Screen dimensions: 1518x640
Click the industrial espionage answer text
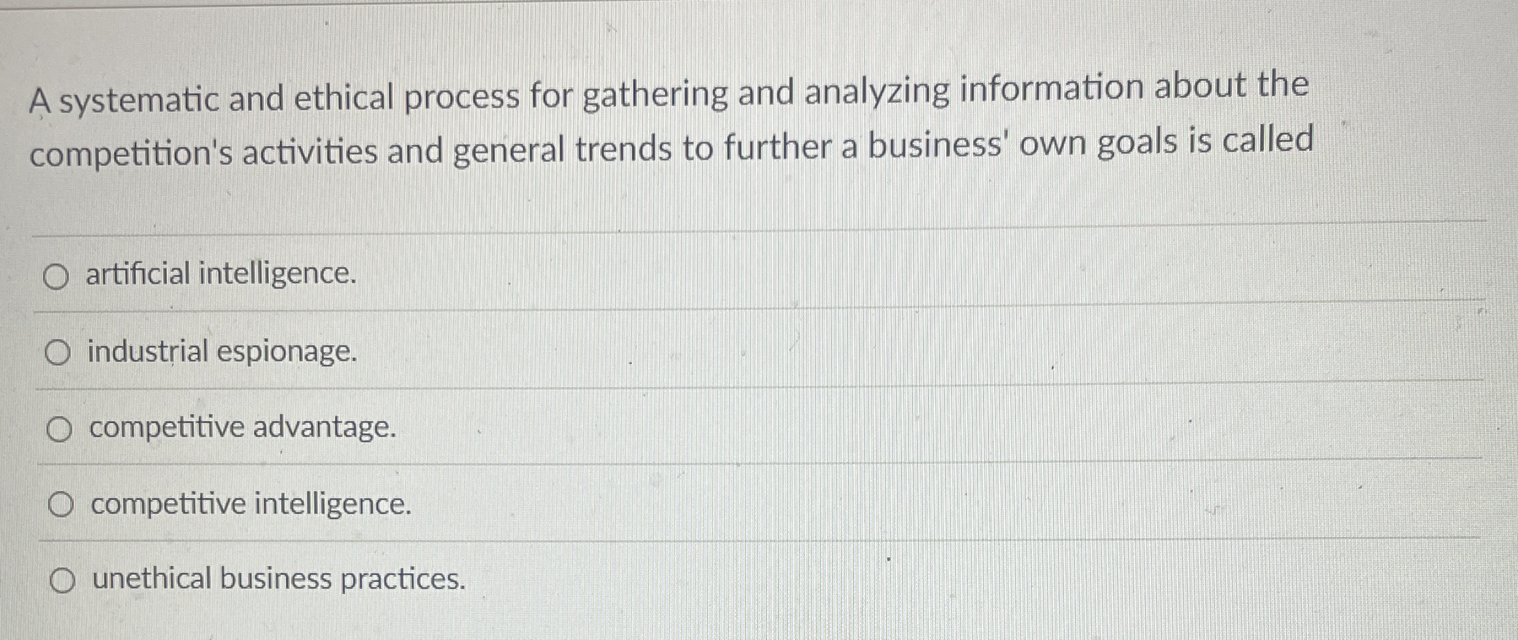click(x=221, y=352)
